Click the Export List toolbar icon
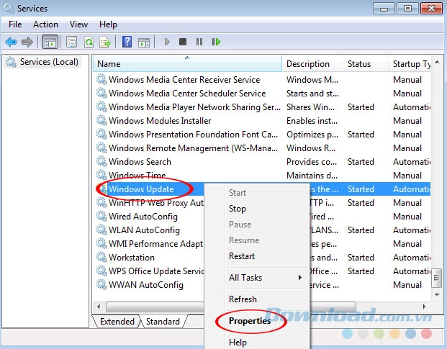 (x=105, y=42)
